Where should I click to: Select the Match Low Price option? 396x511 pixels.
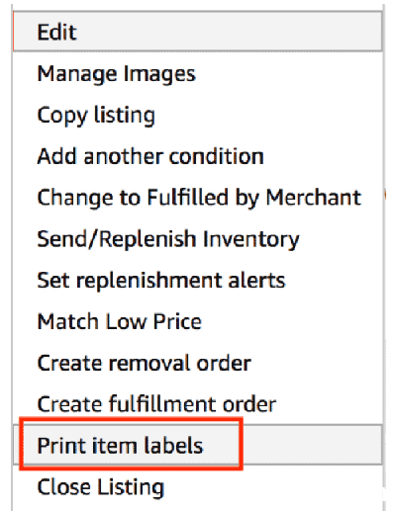[197, 321]
